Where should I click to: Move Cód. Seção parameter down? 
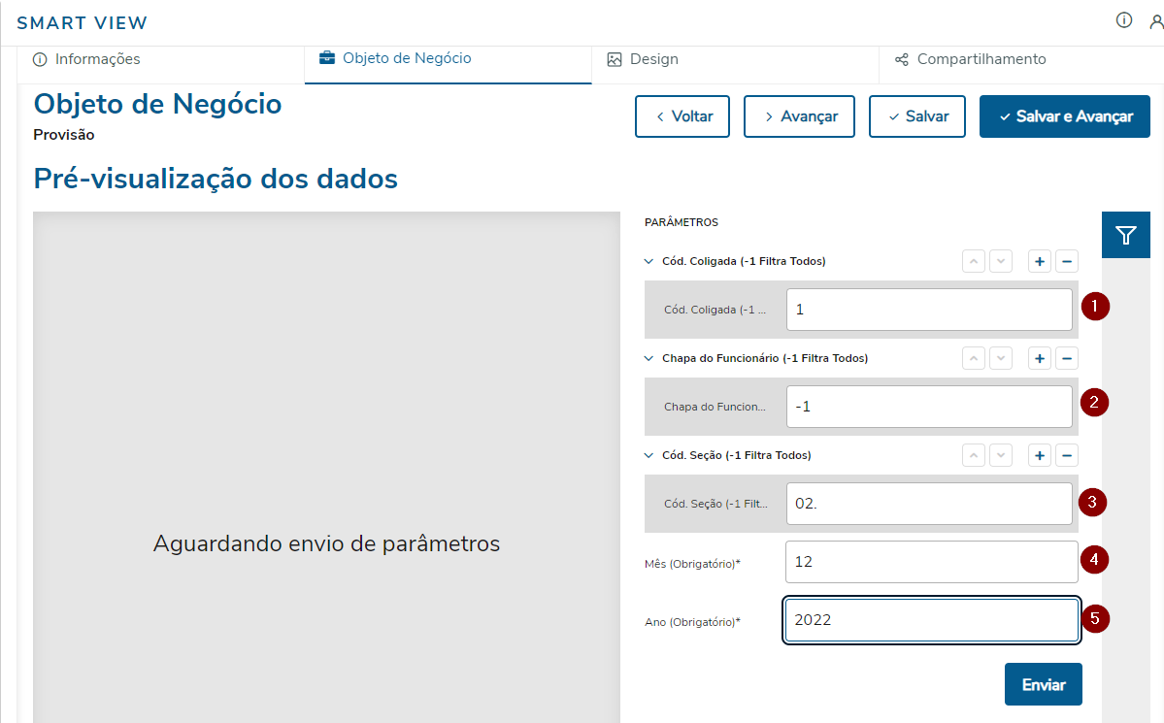click(1001, 455)
